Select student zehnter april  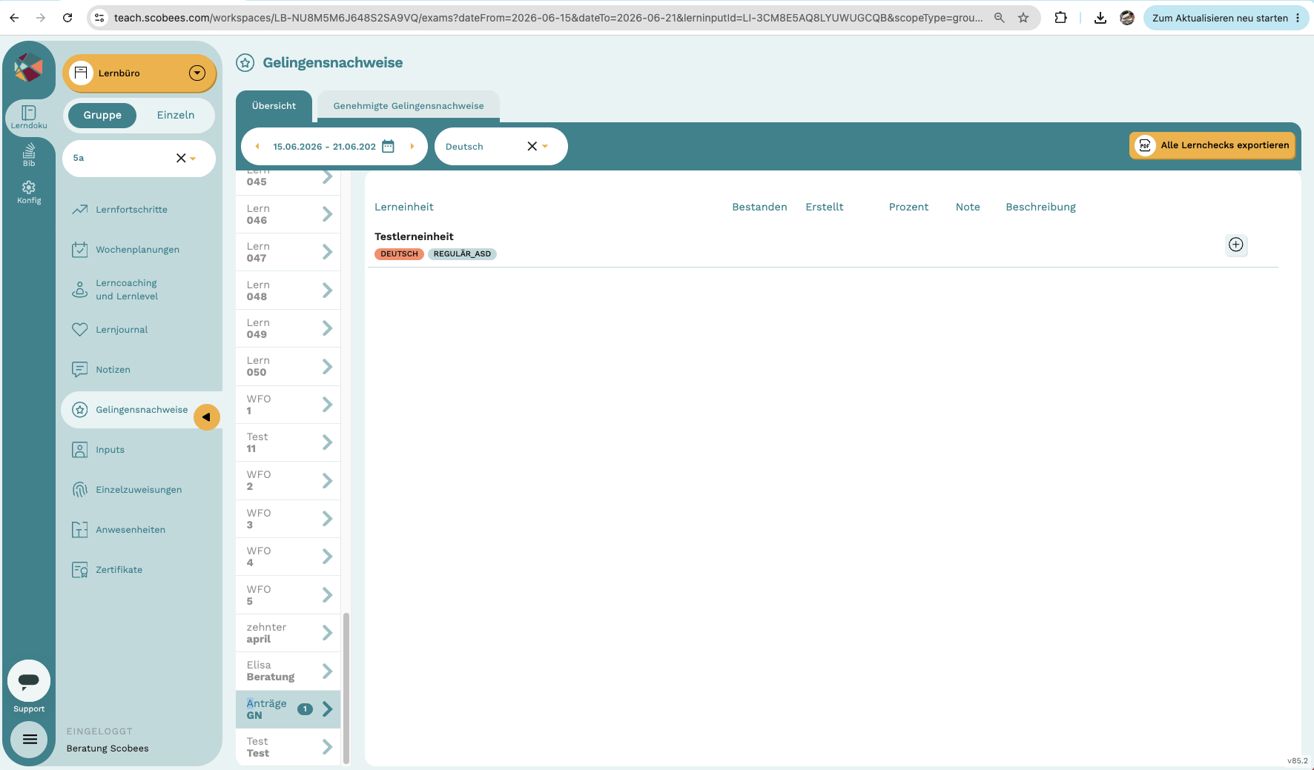pyautogui.click(x=288, y=633)
